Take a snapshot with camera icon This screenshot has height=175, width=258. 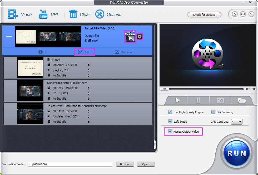click(220, 100)
